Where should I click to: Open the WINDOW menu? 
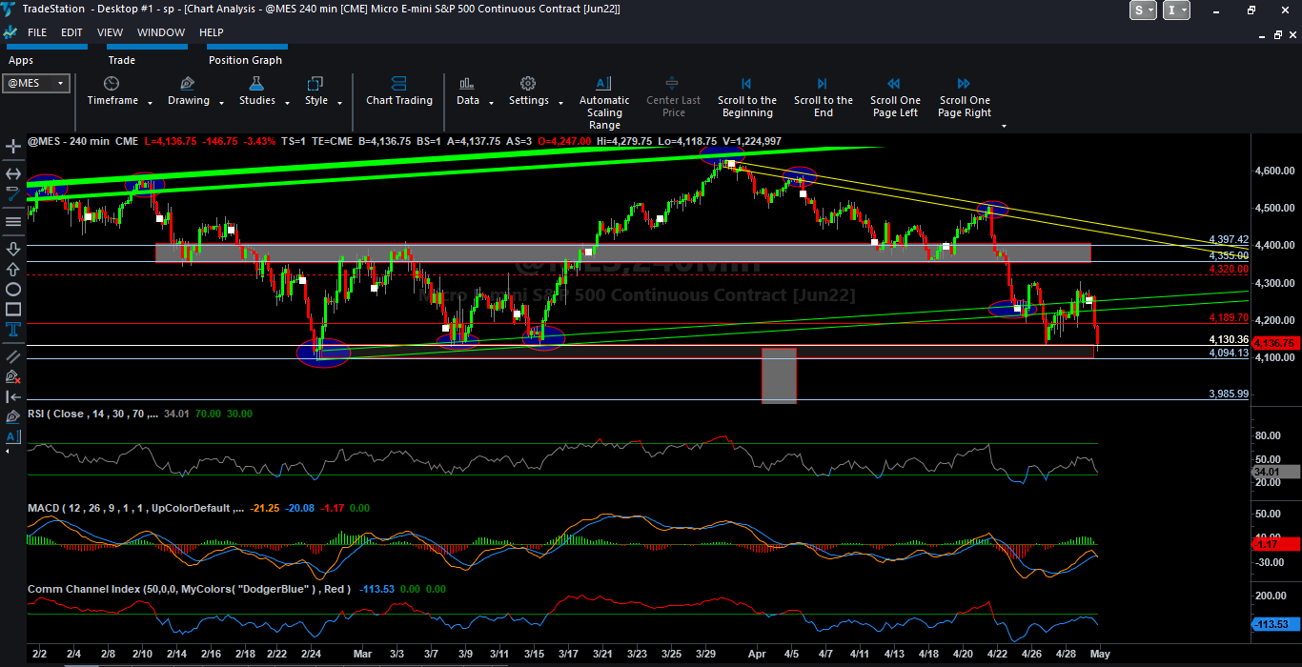pyautogui.click(x=161, y=32)
